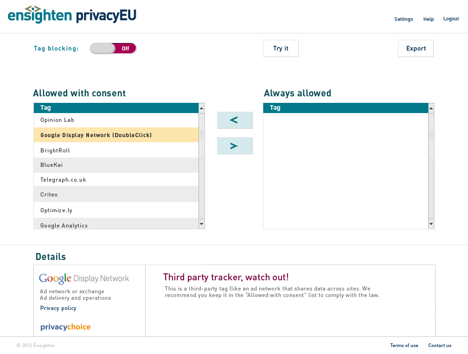Click the PrivacyChoice logo
Viewport: 468px width, 354px height.
pyautogui.click(x=65, y=327)
